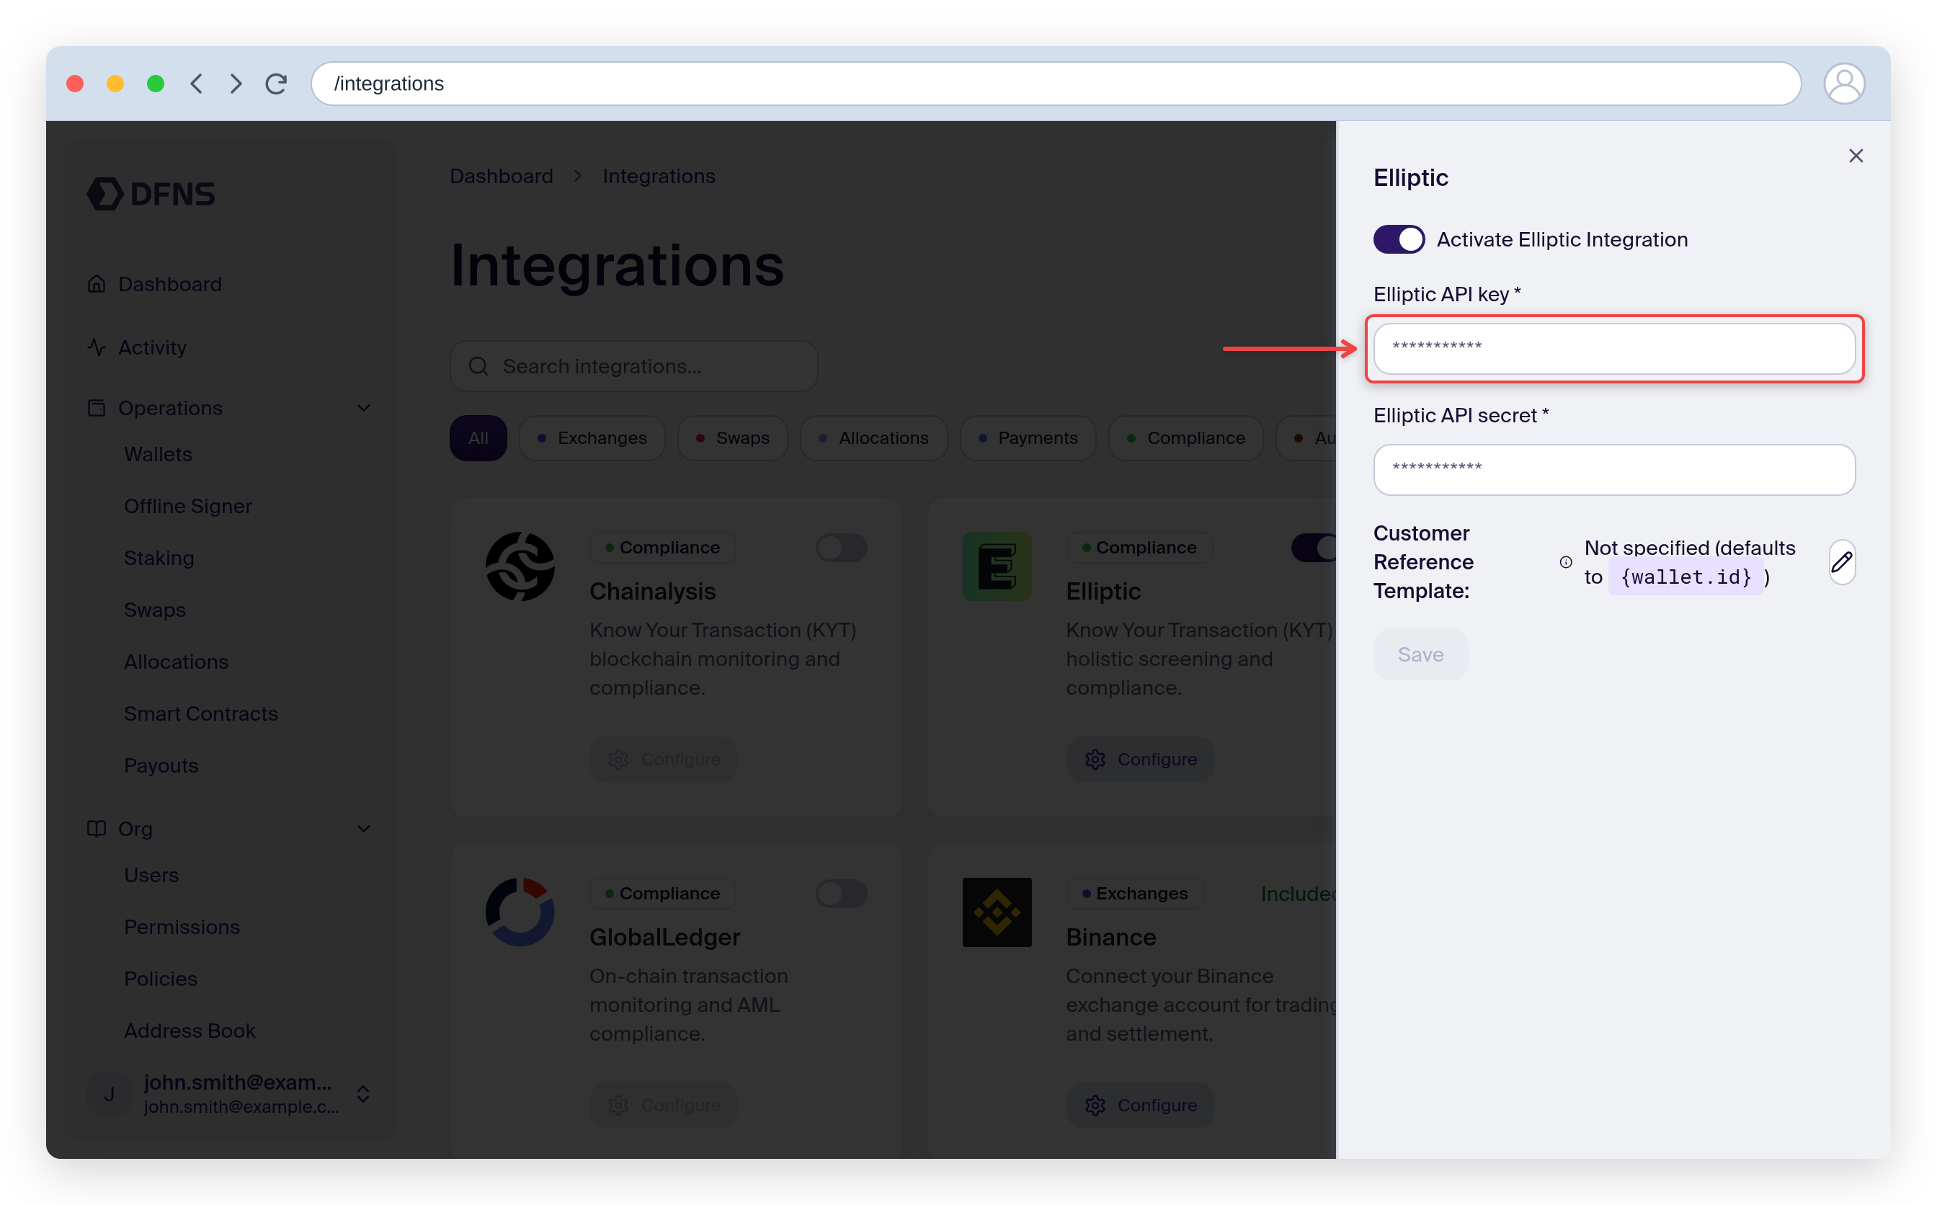This screenshot has width=1937, height=1205.
Task: Click the Chainalysis logo
Action: [520, 566]
